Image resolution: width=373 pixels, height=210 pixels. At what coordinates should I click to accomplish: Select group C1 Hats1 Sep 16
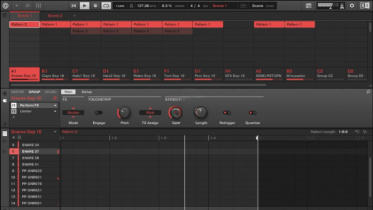coord(85,74)
